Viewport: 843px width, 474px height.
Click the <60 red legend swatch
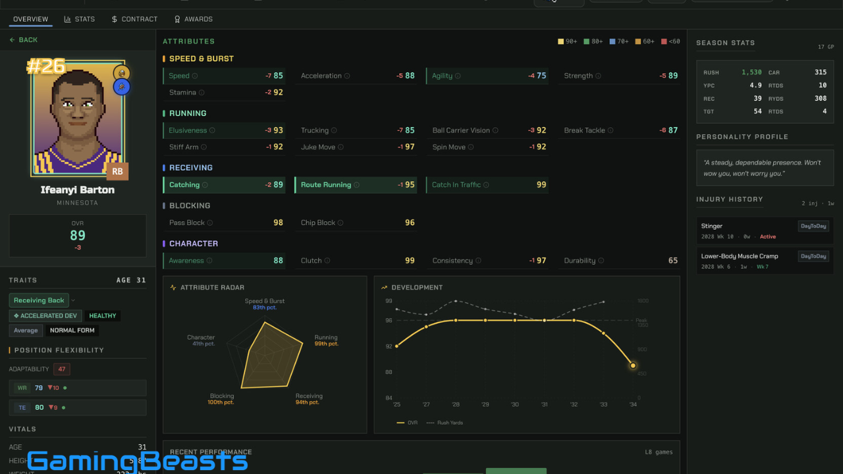[664, 41]
